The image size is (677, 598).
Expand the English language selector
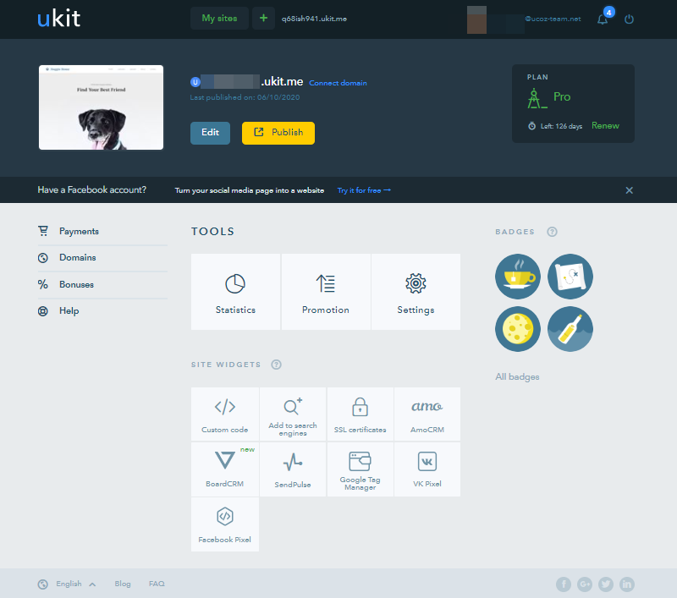68,583
